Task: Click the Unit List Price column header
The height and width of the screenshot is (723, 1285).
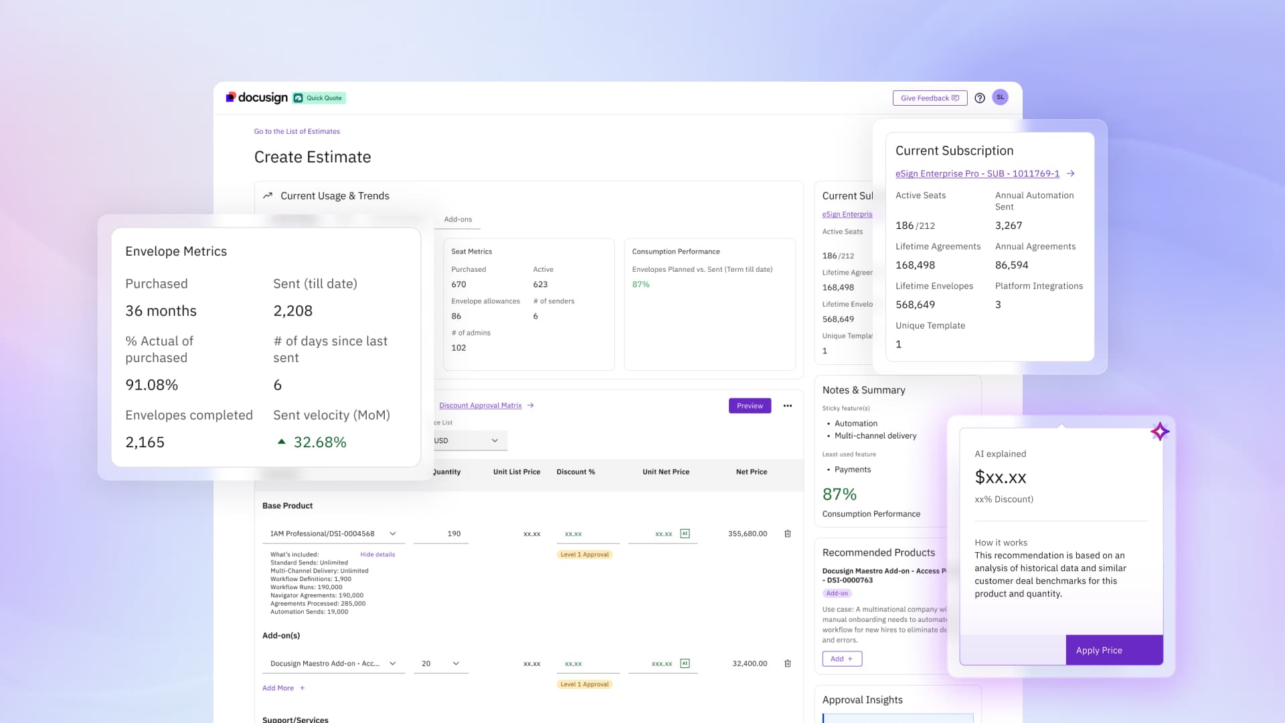Action: (x=517, y=472)
